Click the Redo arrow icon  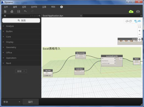pyautogui.click(x=32, y=12)
